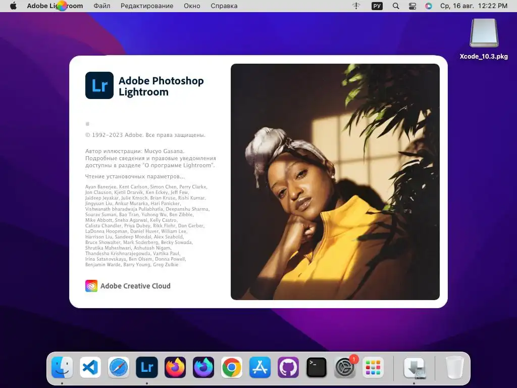Viewport: 517px width, 388px height.
Task: Click the network status icon in menu bar
Action: click(356, 6)
